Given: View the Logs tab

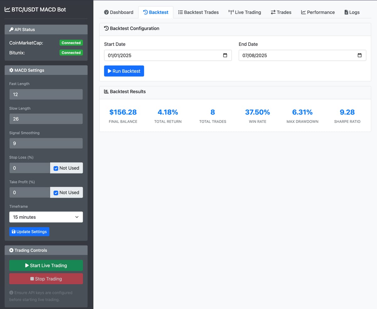Looking at the screenshot, I should (352, 12).
